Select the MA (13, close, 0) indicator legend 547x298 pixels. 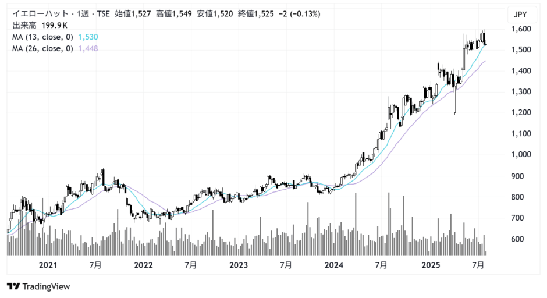point(42,37)
